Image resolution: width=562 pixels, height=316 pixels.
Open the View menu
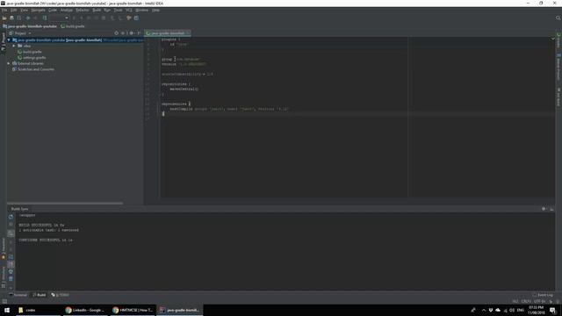tap(24, 10)
